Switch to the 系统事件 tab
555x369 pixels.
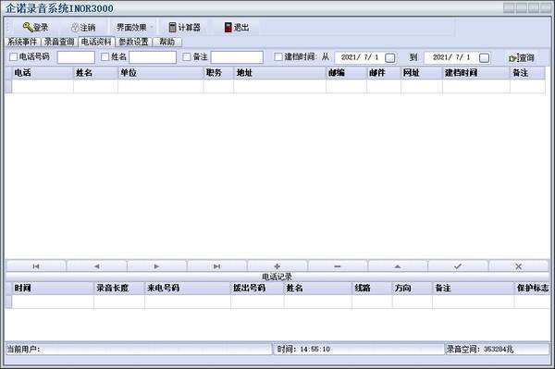tap(22, 42)
